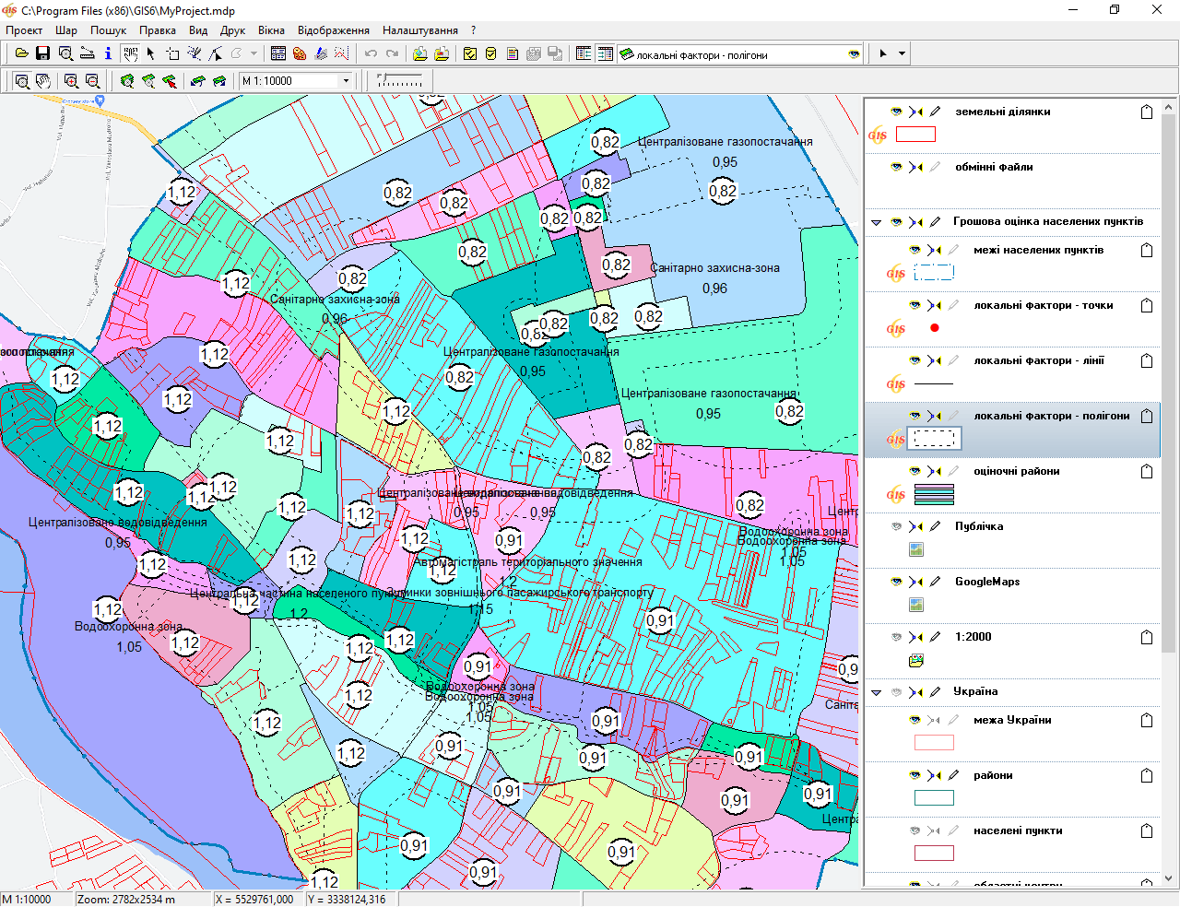Save project with the floppy disk icon
The height and width of the screenshot is (907, 1180).
(x=42, y=53)
